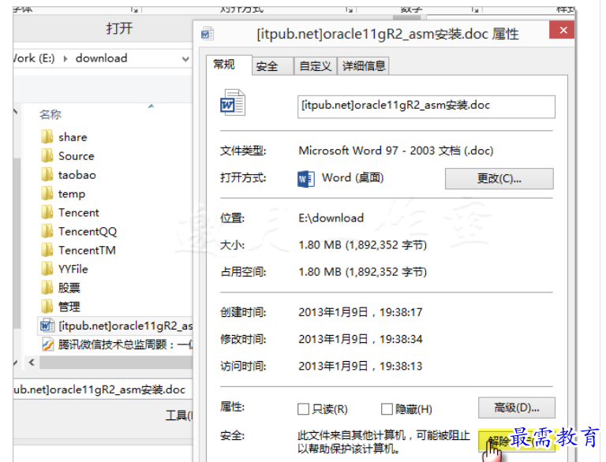Select the YYFile folder icon
This screenshot has height=462, width=606.
47,269
